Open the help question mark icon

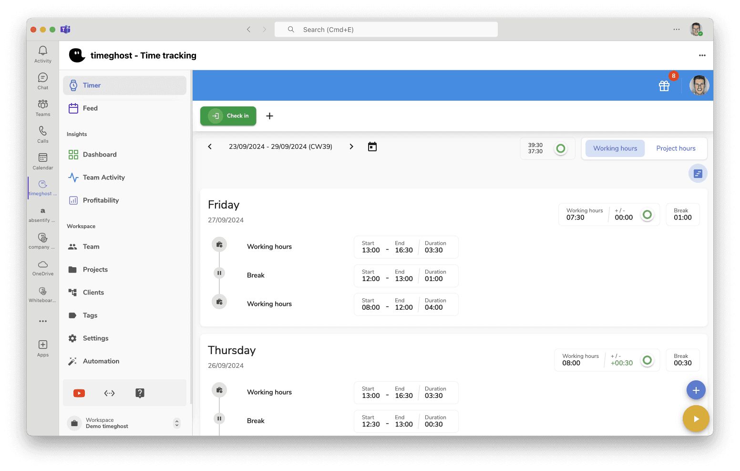click(x=140, y=393)
